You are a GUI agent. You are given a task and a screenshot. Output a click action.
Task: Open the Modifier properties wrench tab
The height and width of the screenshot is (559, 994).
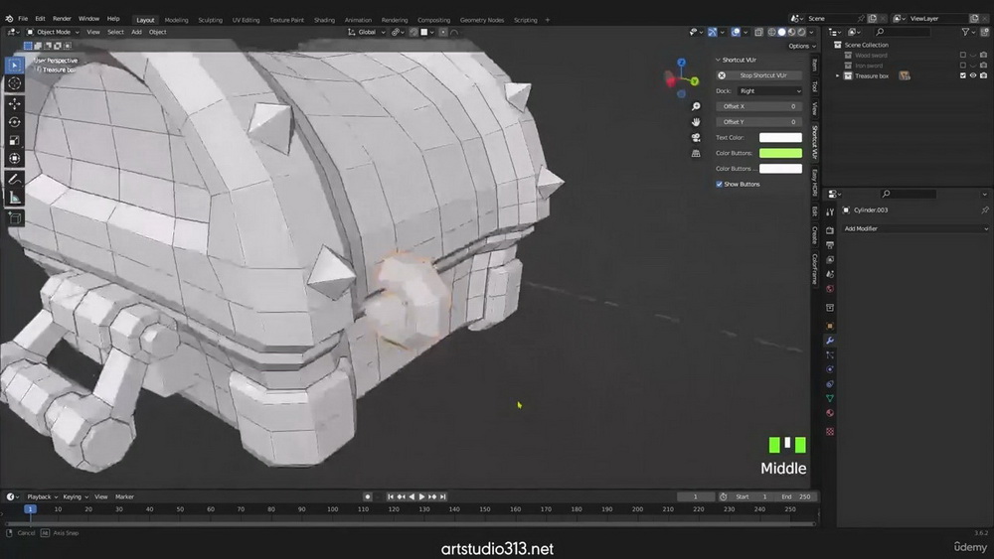[830, 341]
